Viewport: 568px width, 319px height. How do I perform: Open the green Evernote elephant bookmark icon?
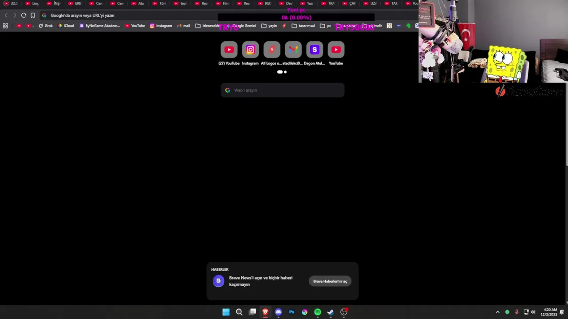pyautogui.click(x=408, y=26)
